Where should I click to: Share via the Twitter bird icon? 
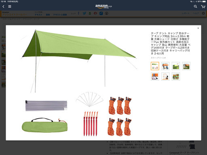coord(84,13)
